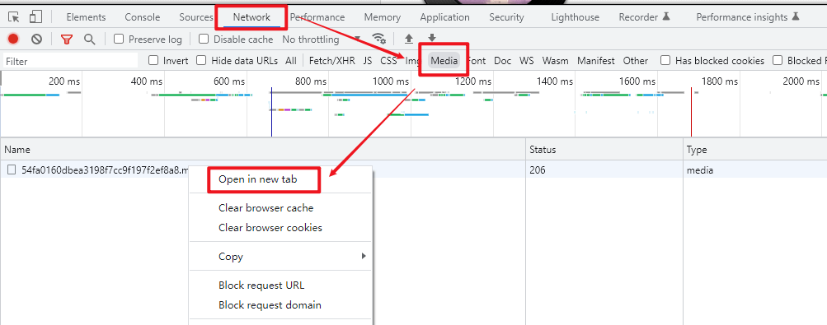Image resolution: width=827 pixels, height=325 pixels.
Task: Enable the Preserve log checkbox
Action: 119,39
